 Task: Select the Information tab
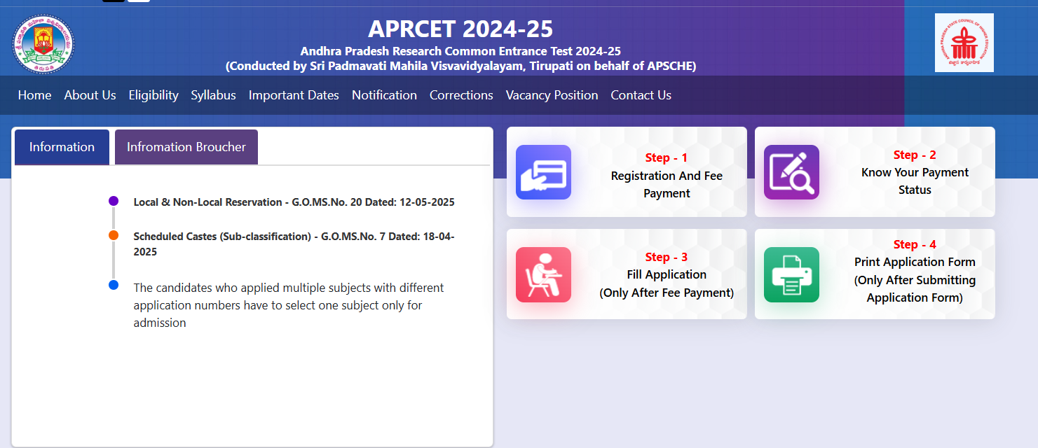click(x=61, y=147)
